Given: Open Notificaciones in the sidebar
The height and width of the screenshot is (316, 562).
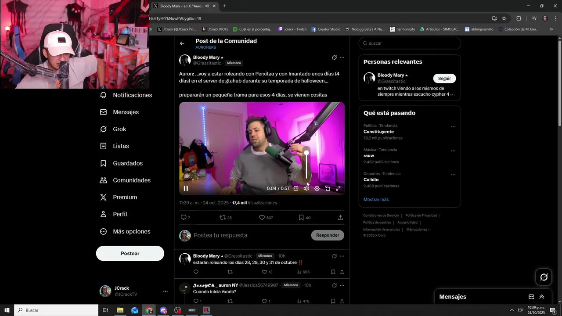Looking at the screenshot, I should (x=126, y=95).
